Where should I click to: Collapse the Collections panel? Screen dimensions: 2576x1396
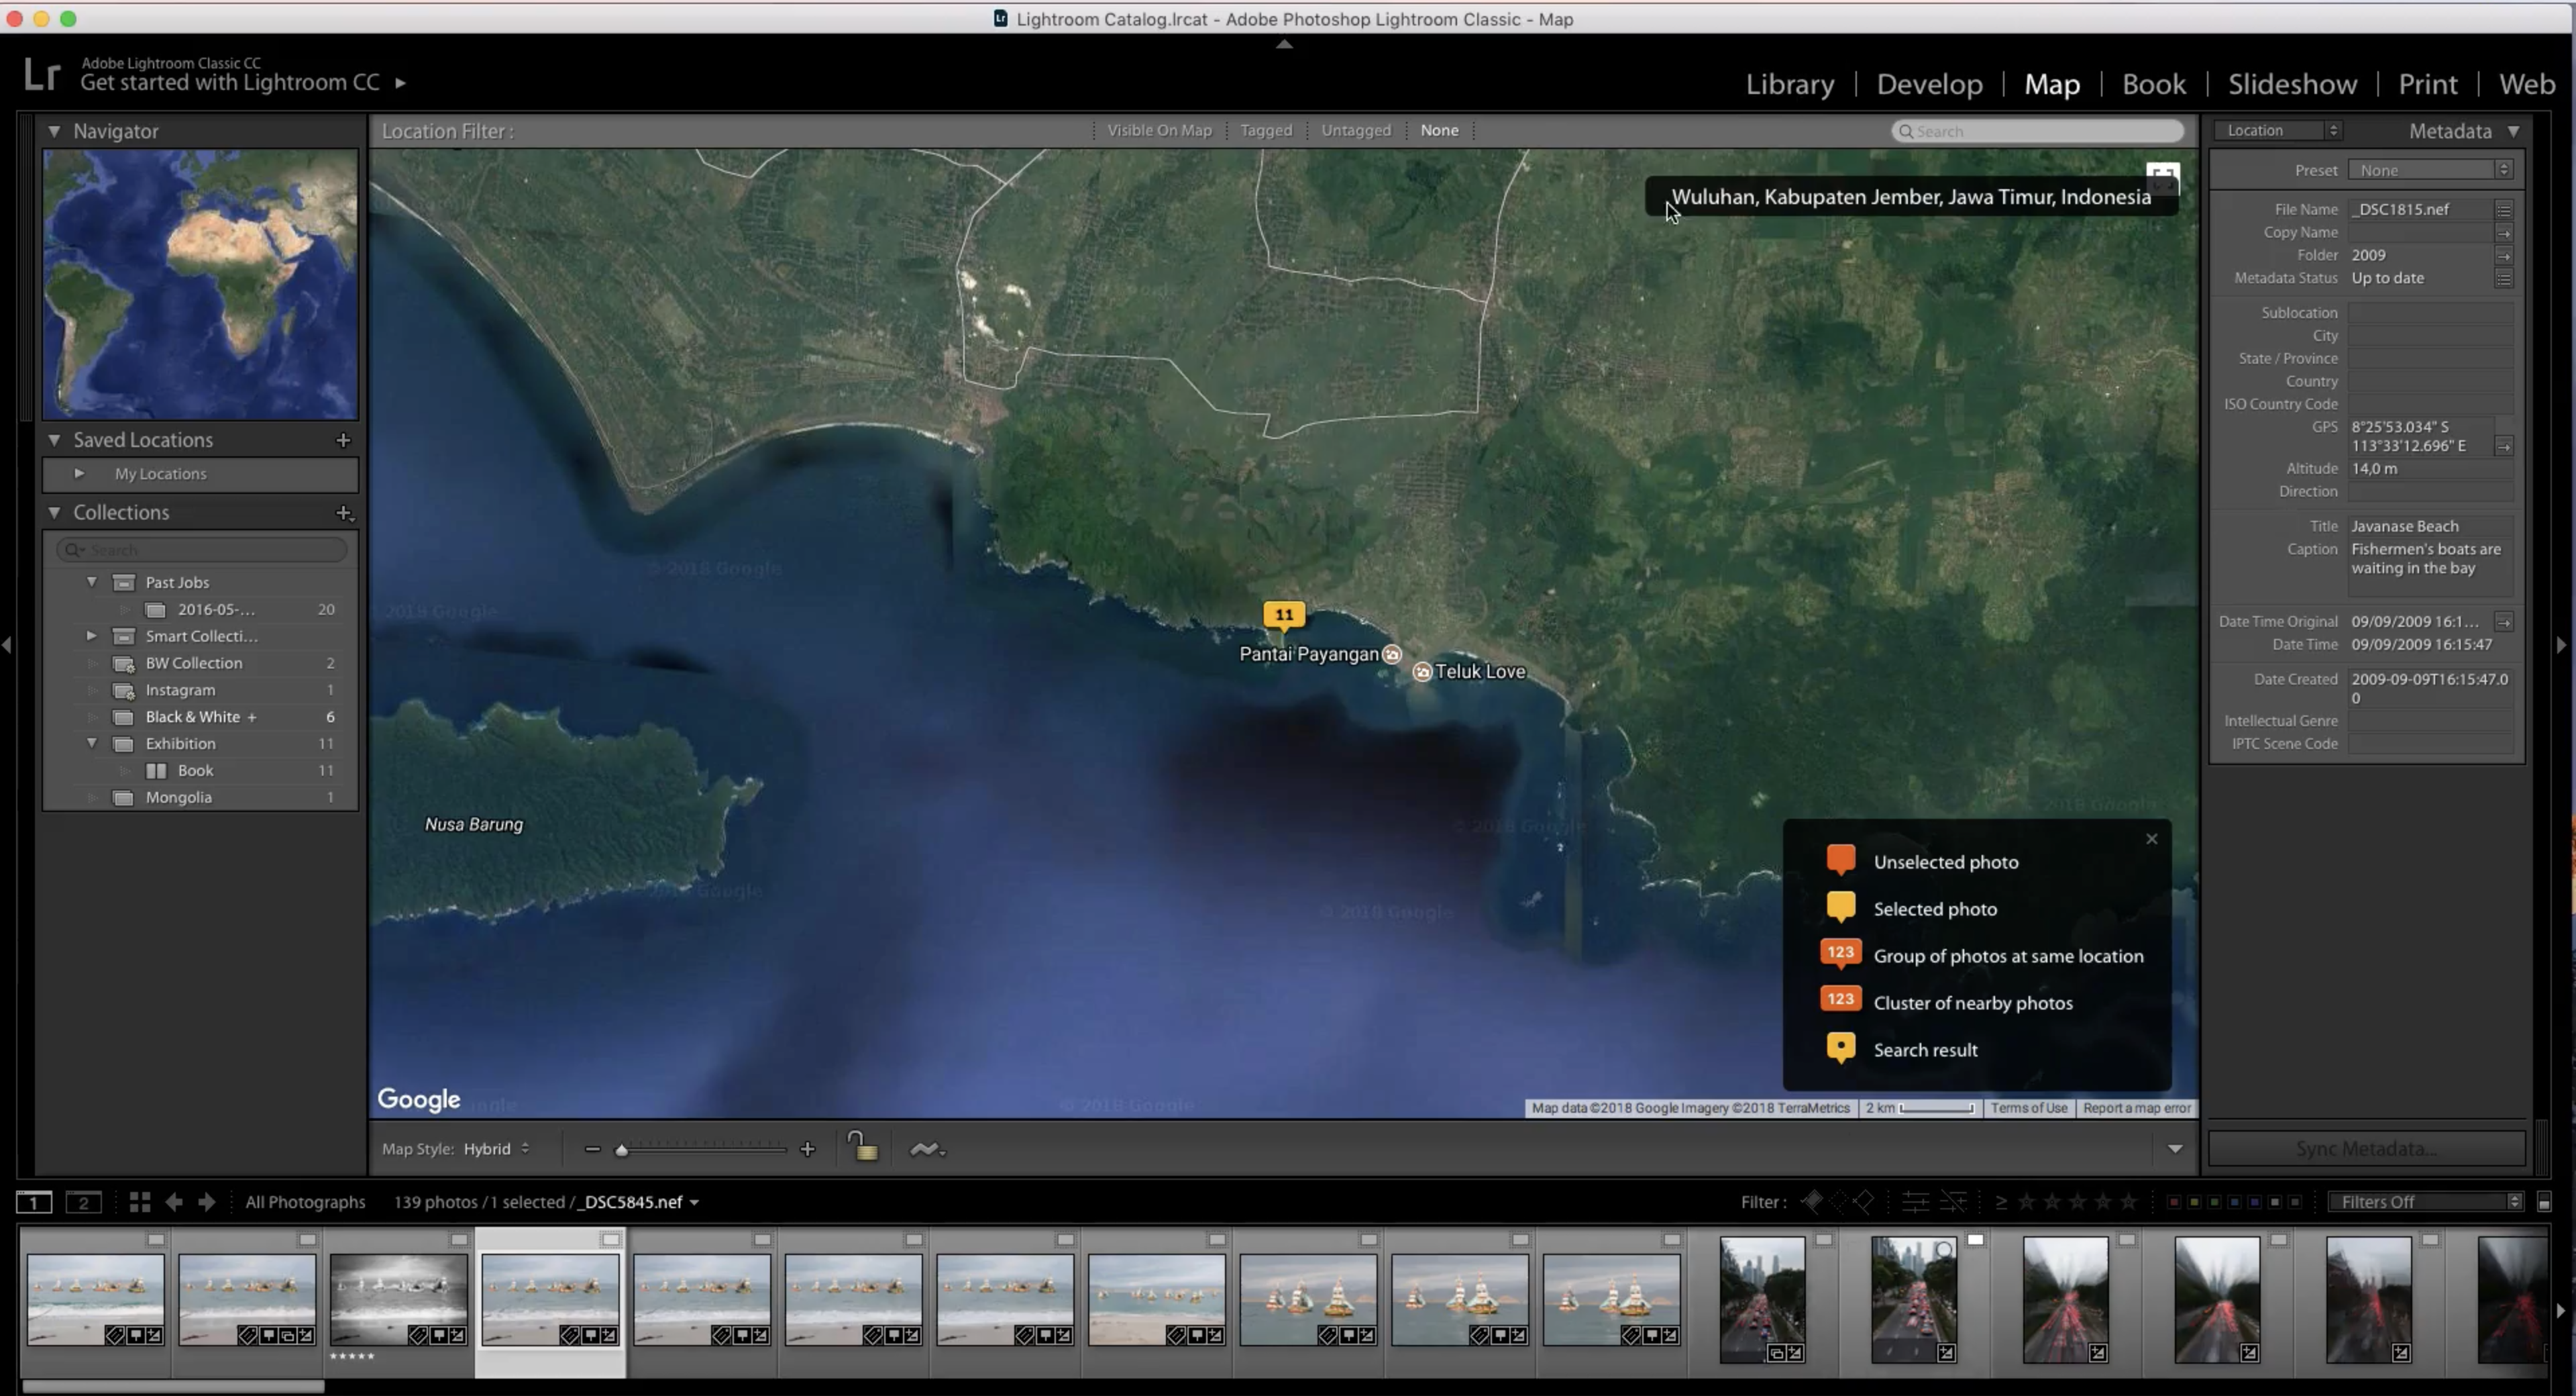coord(54,512)
